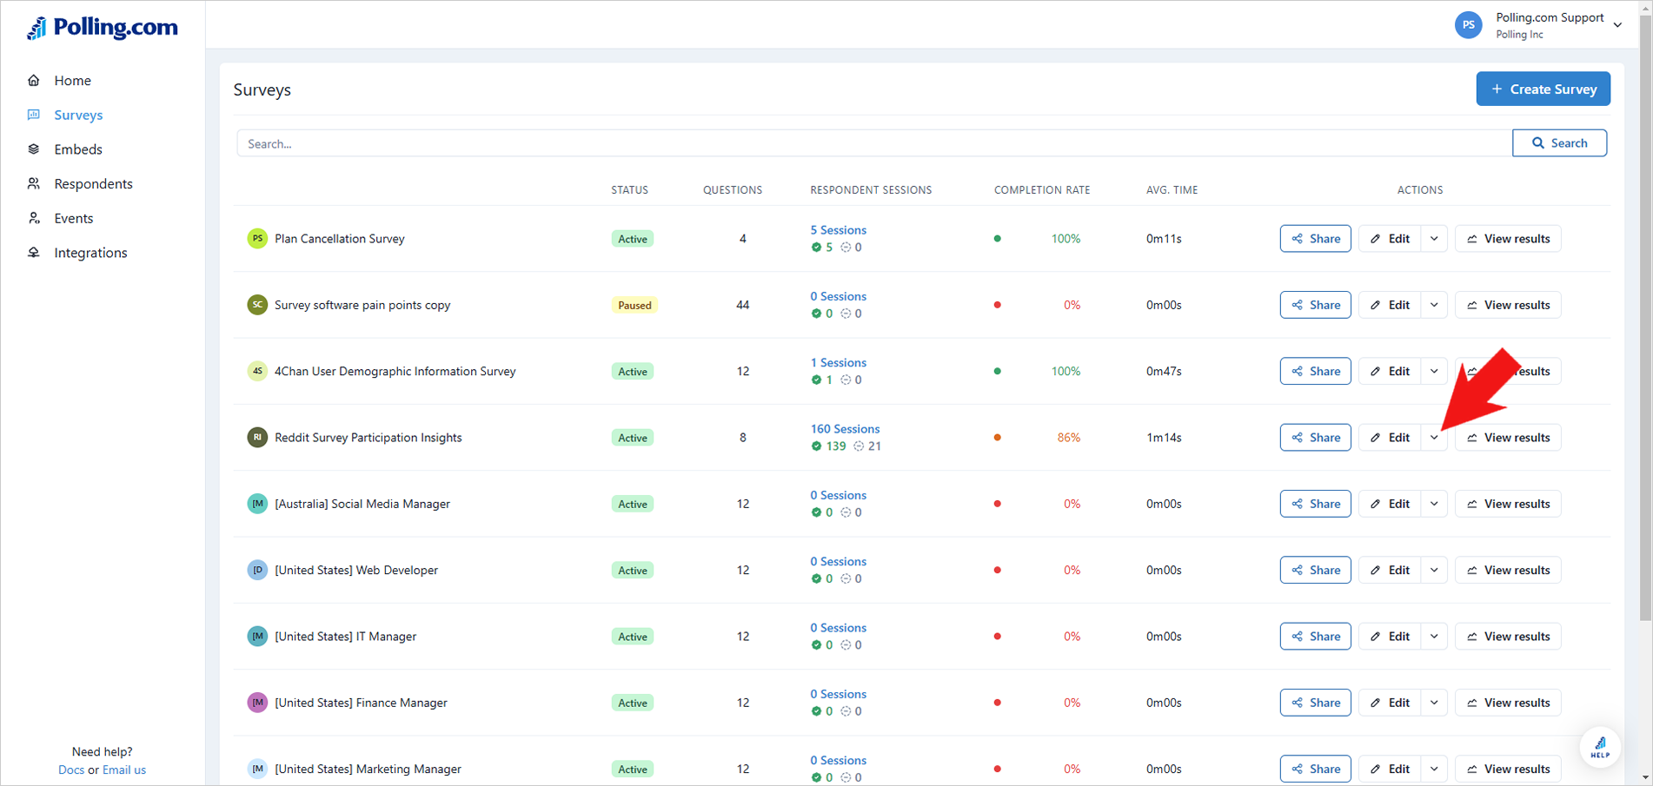Open 160 Sessions link

coord(845,429)
